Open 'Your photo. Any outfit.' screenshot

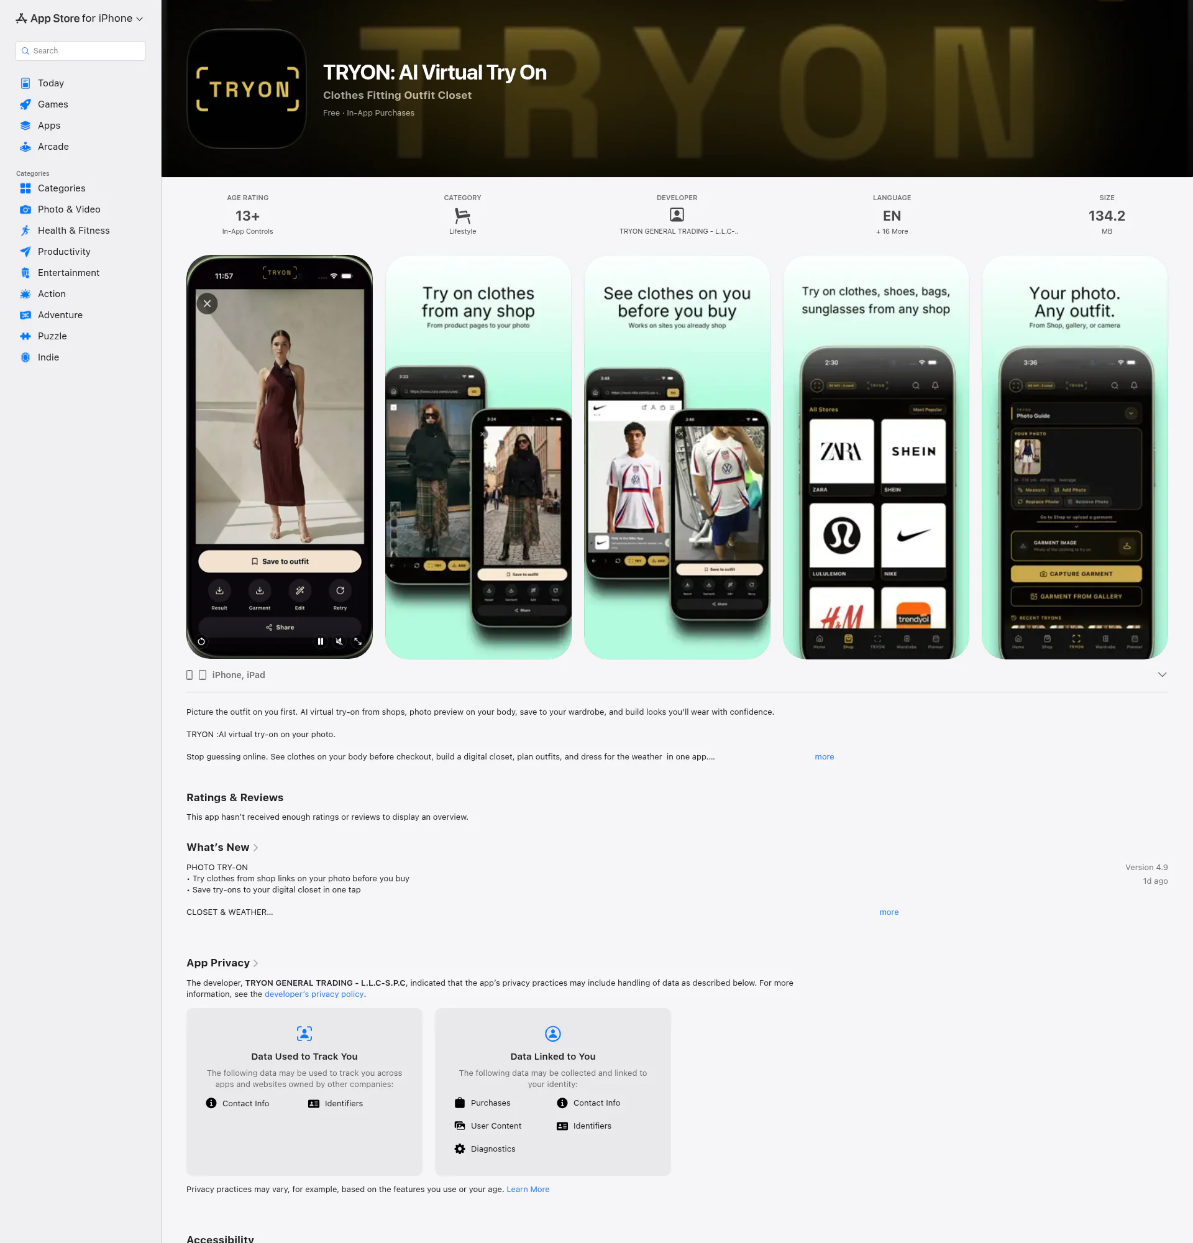pos(1074,457)
